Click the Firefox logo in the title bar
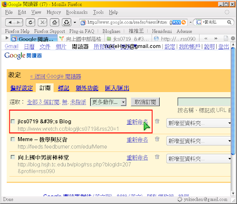237x204 pixels. click(5, 4)
